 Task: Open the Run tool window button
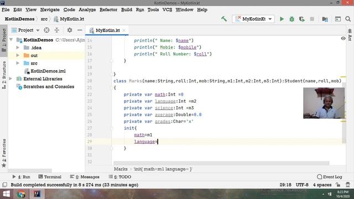pyautogui.click(x=21, y=177)
